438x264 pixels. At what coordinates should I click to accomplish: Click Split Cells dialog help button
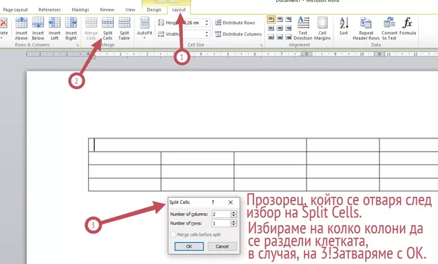tap(213, 203)
